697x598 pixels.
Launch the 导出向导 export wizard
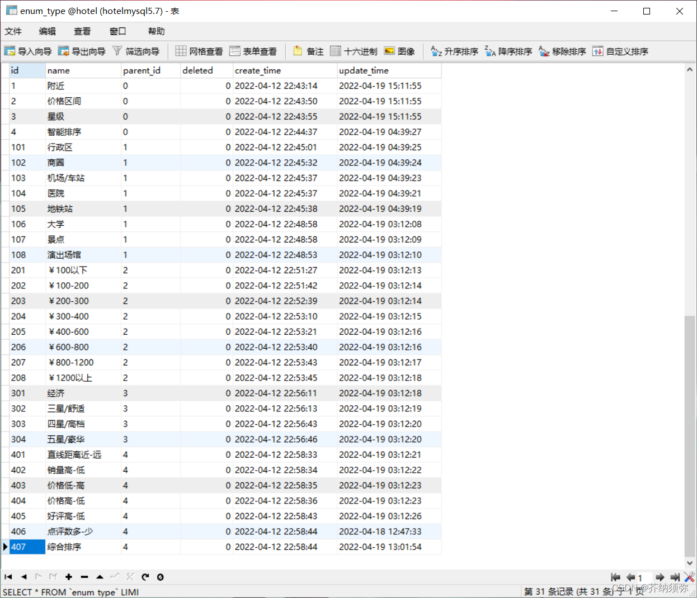pyautogui.click(x=82, y=51)
